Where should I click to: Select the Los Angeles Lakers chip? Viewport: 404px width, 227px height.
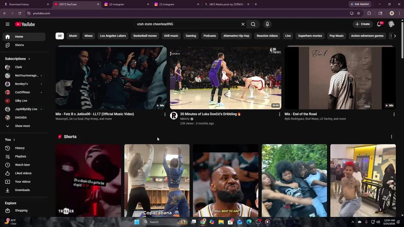point(113,36)
